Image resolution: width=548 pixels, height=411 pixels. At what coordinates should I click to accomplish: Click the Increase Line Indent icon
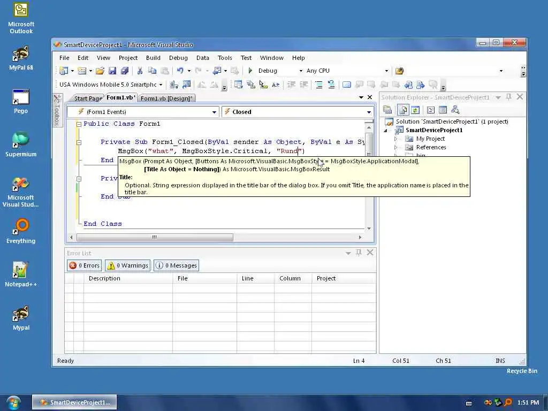[x=304, y=85]
